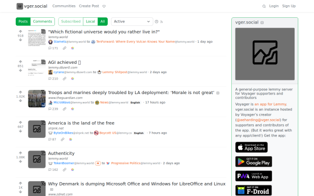
Task: Downvote 'America is the land of the free'
Action: 20,131
